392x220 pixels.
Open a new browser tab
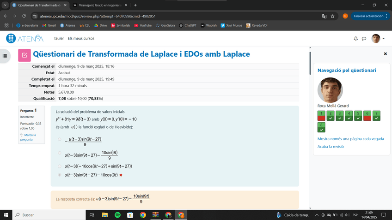click(x=135, y=5)
